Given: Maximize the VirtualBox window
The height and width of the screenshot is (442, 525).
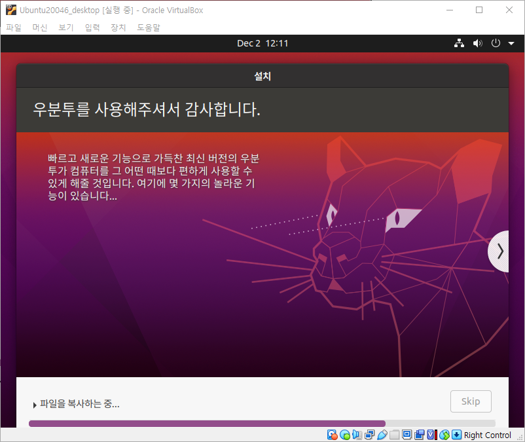Looking at the screenshot, I should [x=479, y=10].
